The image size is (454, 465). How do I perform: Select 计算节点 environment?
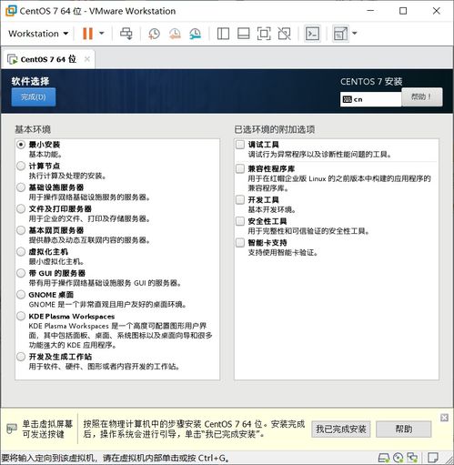(21, 166)
